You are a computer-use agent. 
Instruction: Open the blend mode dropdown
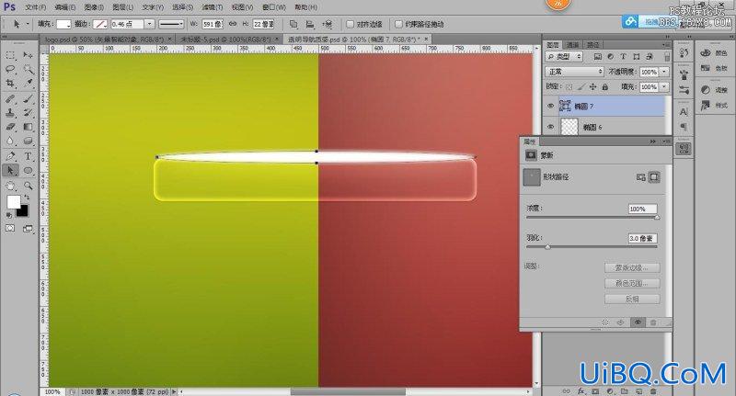[x=574, y=72]
